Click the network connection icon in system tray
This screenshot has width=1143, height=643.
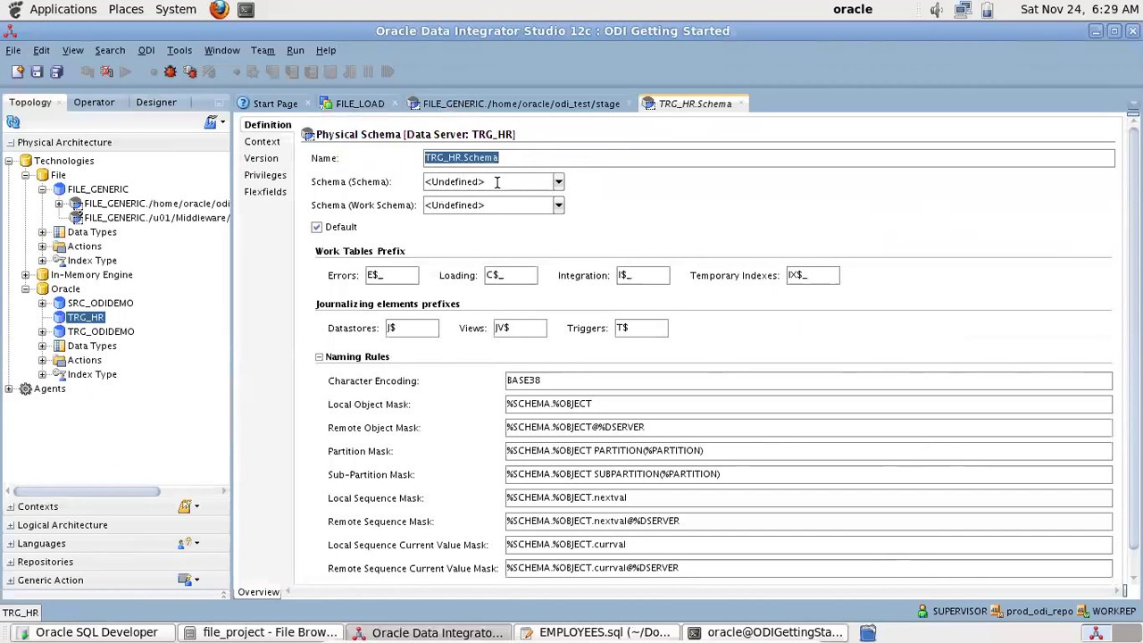(963, 10)
